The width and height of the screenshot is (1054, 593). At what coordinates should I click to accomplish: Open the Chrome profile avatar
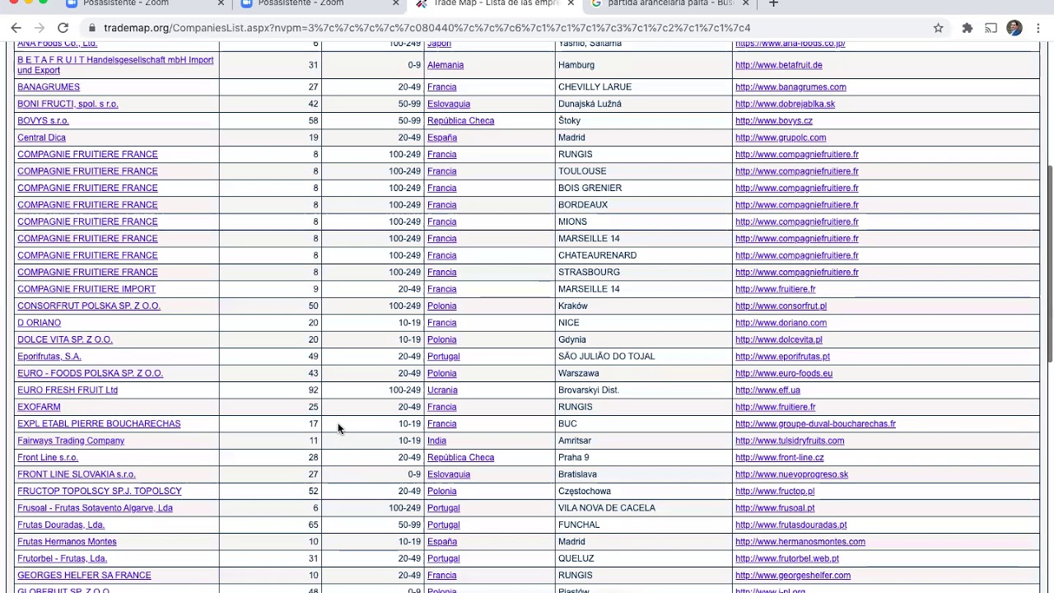point(1014,28)
